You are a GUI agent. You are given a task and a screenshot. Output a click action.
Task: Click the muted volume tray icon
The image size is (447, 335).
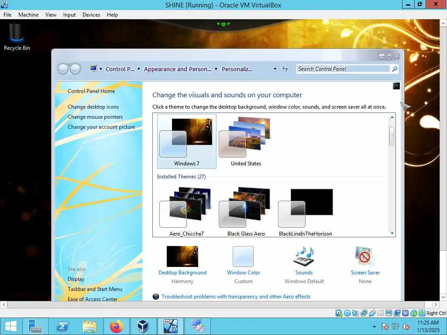[406, 326]
